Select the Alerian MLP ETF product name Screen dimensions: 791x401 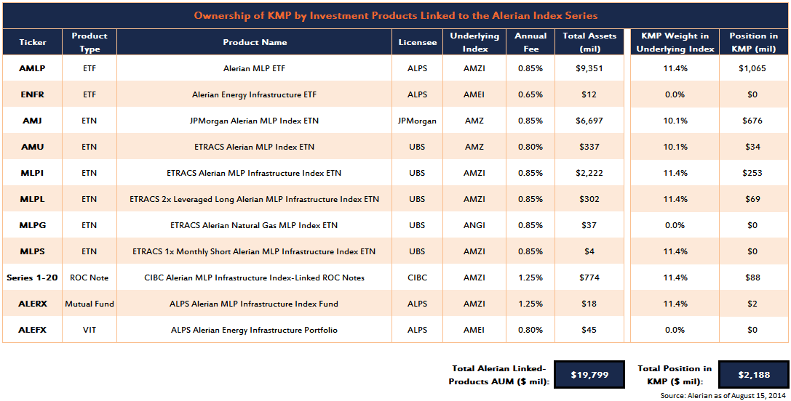pyautogui.click(x=254, y=68)
